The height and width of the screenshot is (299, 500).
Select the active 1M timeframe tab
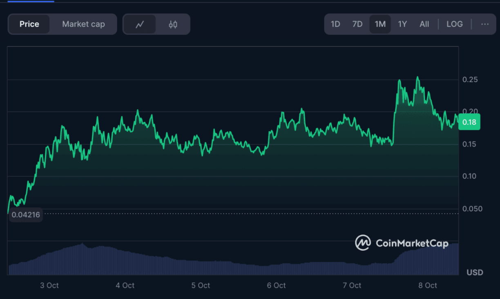380,24
